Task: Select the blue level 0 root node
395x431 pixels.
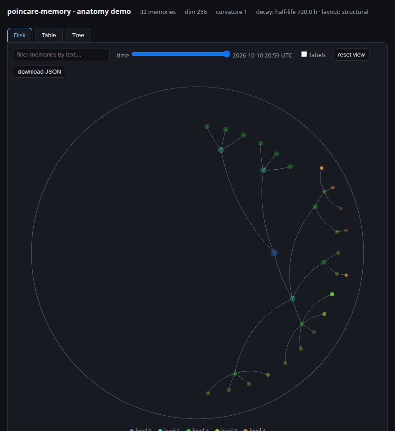Action: coord(274,253)
